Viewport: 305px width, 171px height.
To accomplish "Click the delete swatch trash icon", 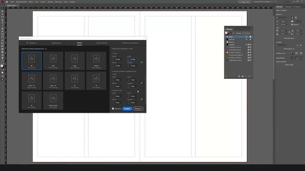I will coord(250,76).
